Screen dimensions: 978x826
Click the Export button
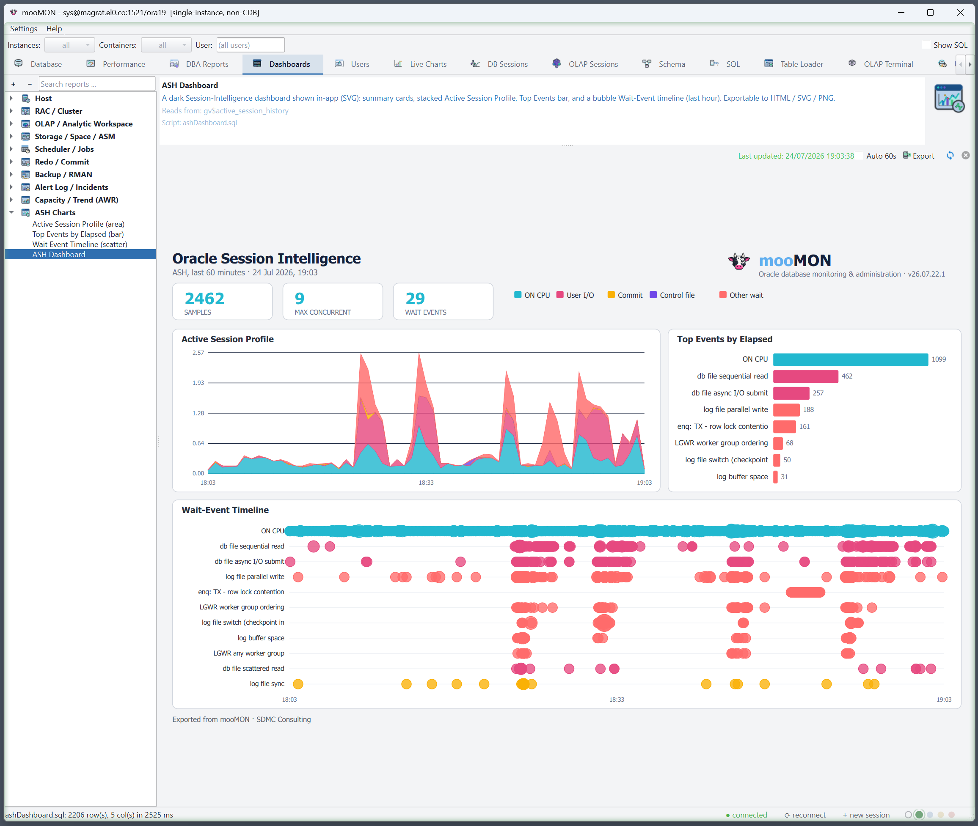(x=918, y=156)
